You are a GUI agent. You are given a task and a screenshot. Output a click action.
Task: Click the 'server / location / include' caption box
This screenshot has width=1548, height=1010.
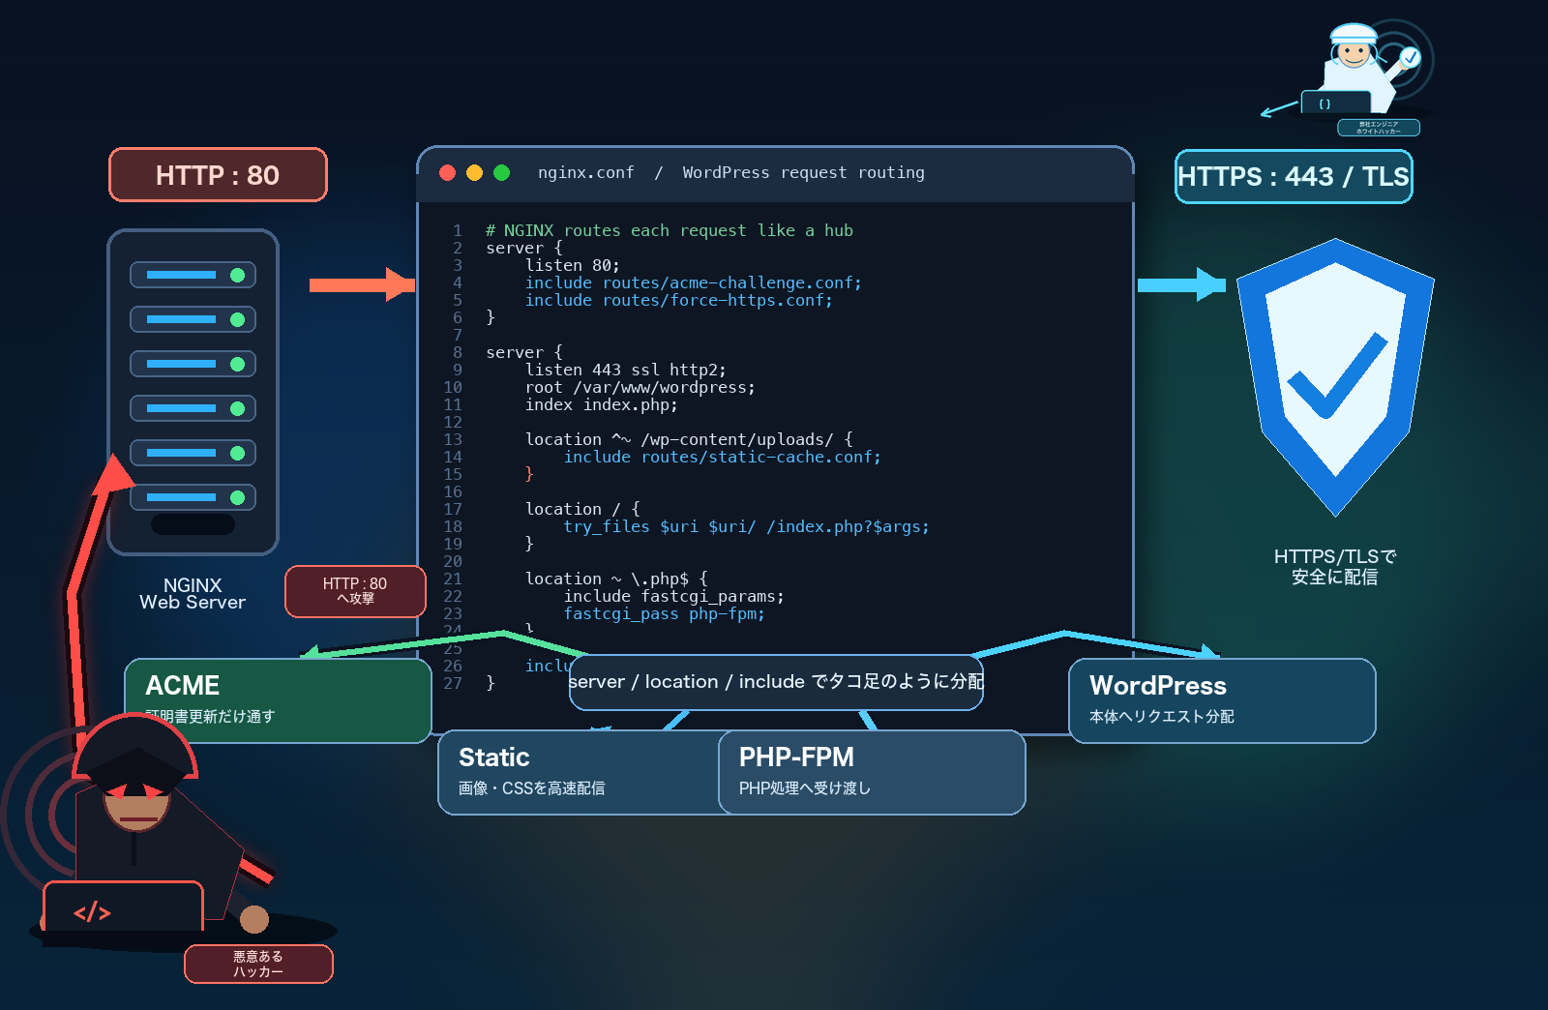[x=776, y=682]
